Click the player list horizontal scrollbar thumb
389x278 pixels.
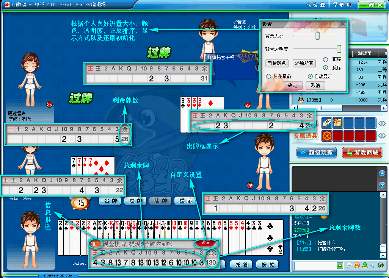pos(320,108)
